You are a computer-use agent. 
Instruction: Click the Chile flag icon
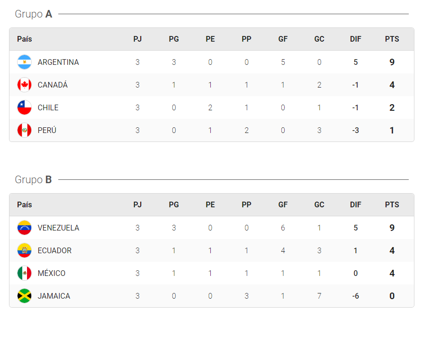pos(24,107)
